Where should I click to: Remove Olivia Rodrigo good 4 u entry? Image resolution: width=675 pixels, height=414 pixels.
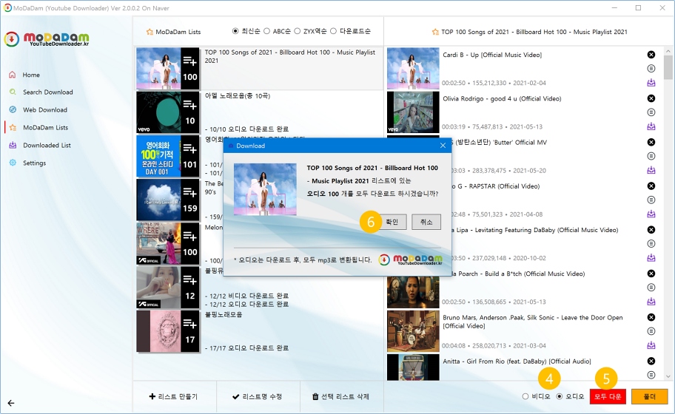coord(651,98)
